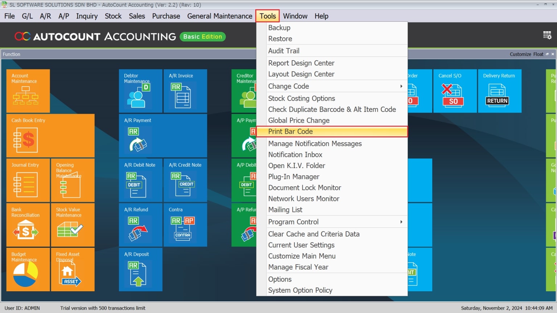Open the Delivery Return function
This screenshot has width=557, height=313.
500,91
